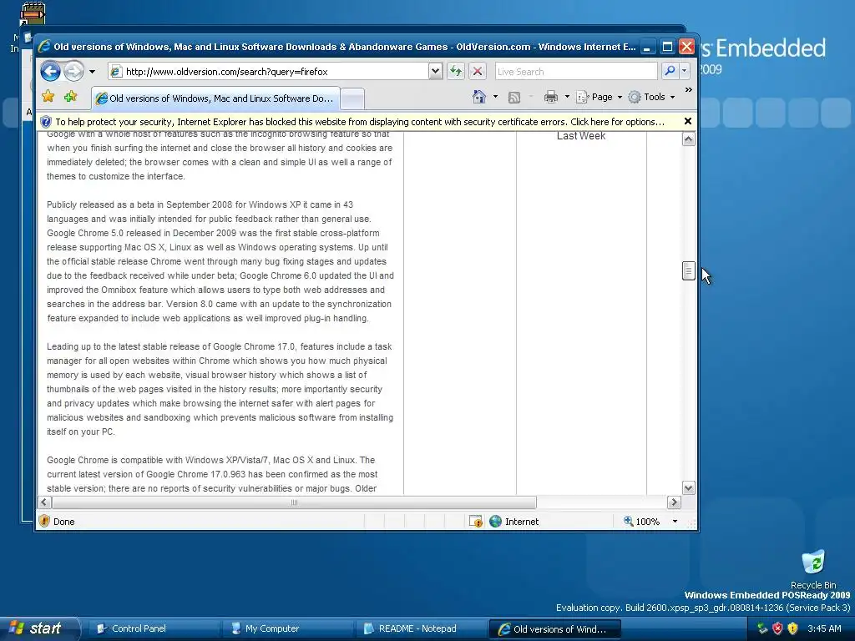
Task: Click the 'Last Week' sidebar text
Action: 581,136
